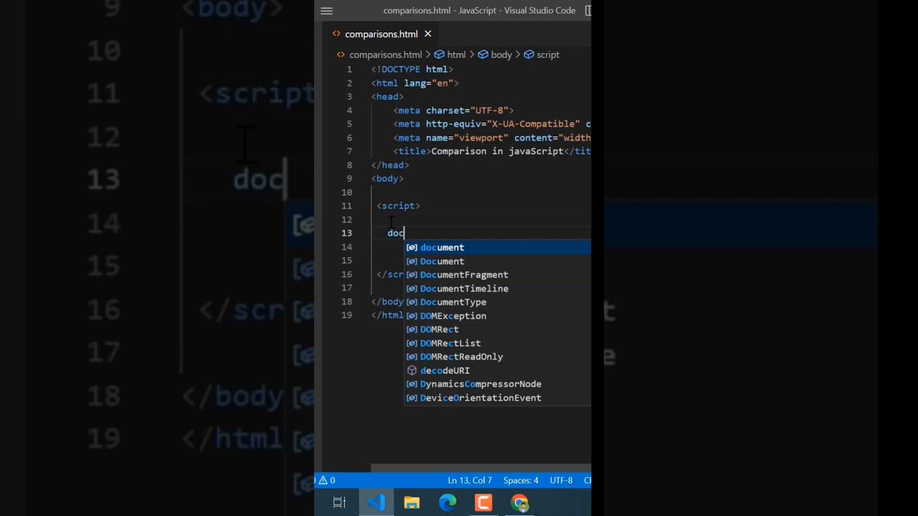The height and width of the screenshot is (516, 918).
Task: Click the decodeURI function cube icon
Action: pos(412,371)
